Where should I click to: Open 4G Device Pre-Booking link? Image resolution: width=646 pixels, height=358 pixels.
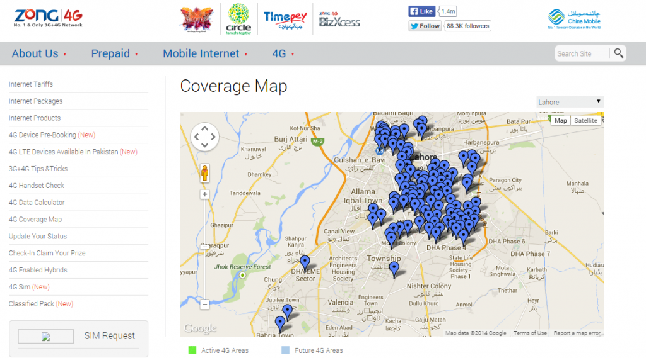pyautogui.click(x=52, y=135)
